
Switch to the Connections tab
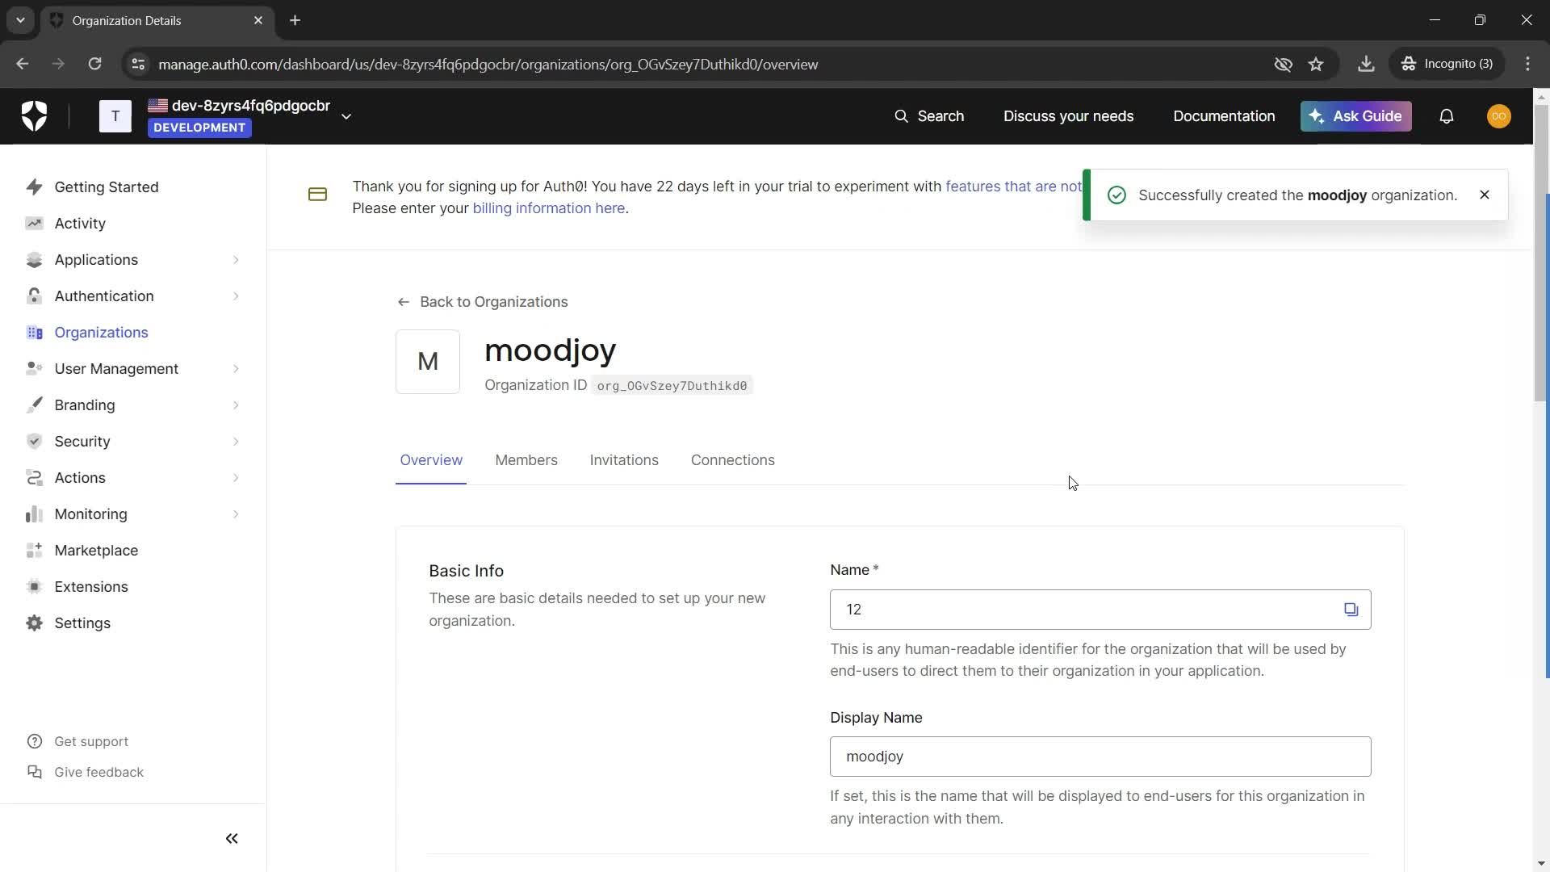(732, 460)
